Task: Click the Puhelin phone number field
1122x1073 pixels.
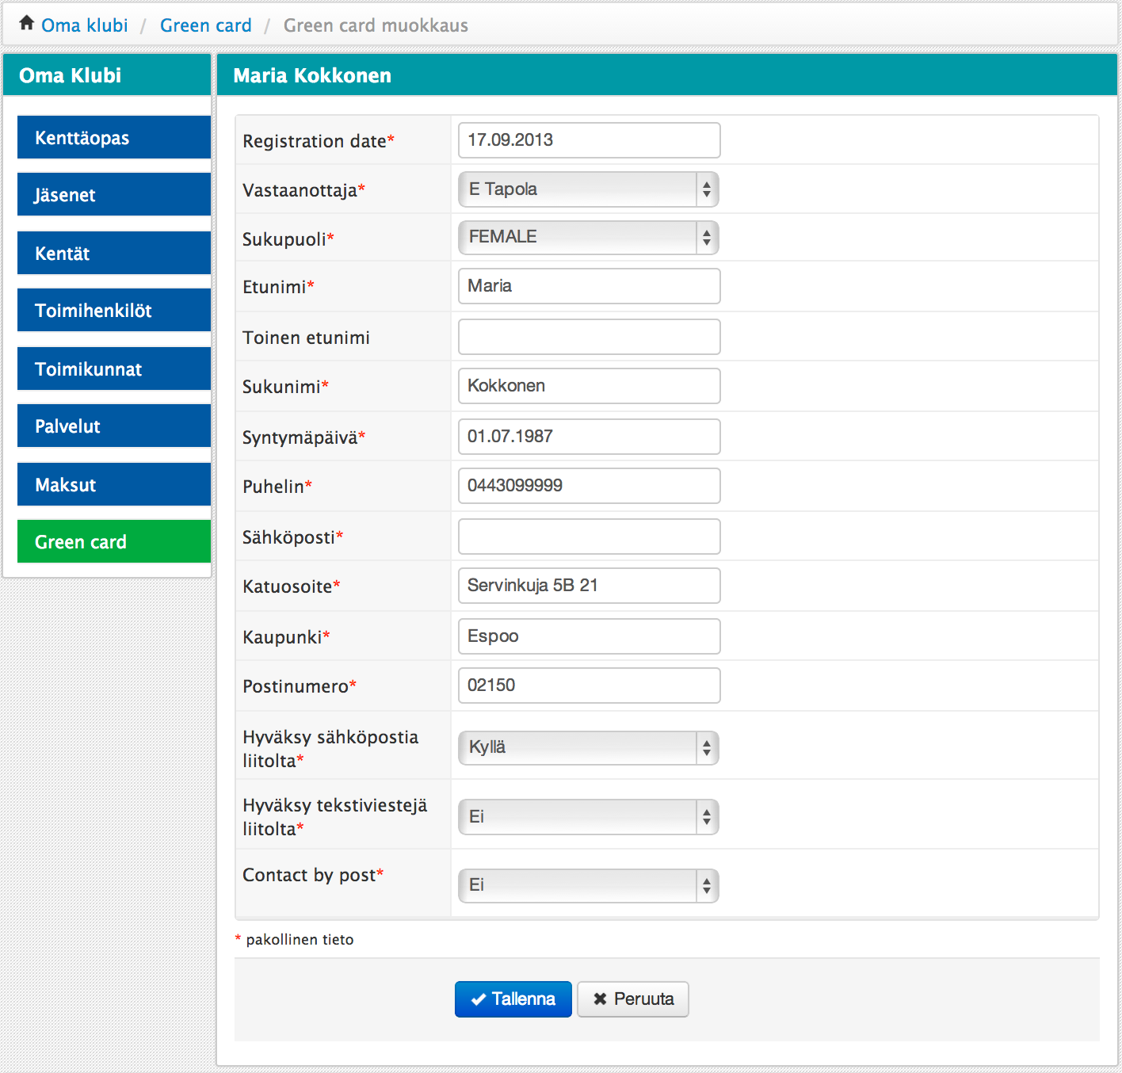Action: point(589,486)
